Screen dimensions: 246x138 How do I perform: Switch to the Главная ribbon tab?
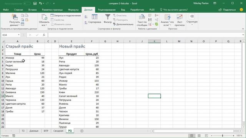coord(18,10)
